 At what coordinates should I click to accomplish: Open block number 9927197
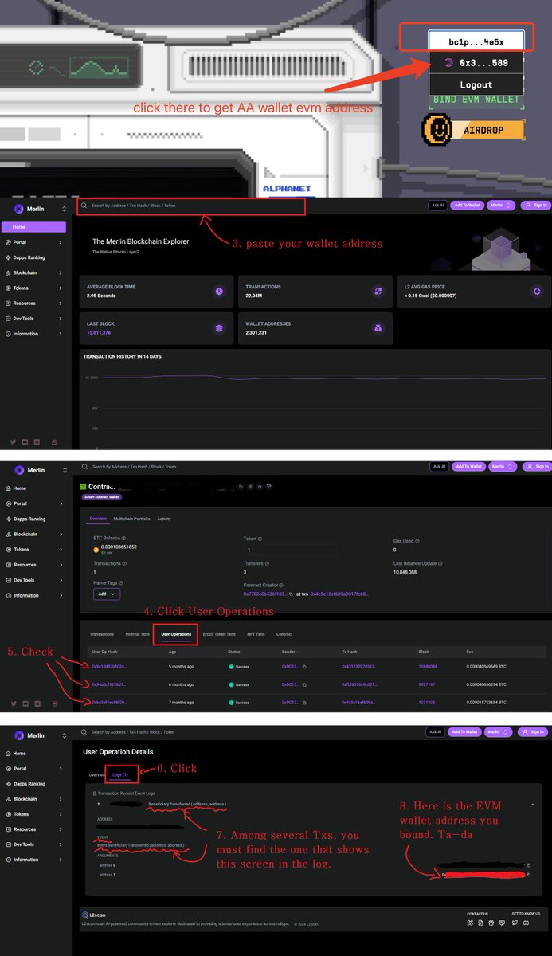[x=427, y=684]
